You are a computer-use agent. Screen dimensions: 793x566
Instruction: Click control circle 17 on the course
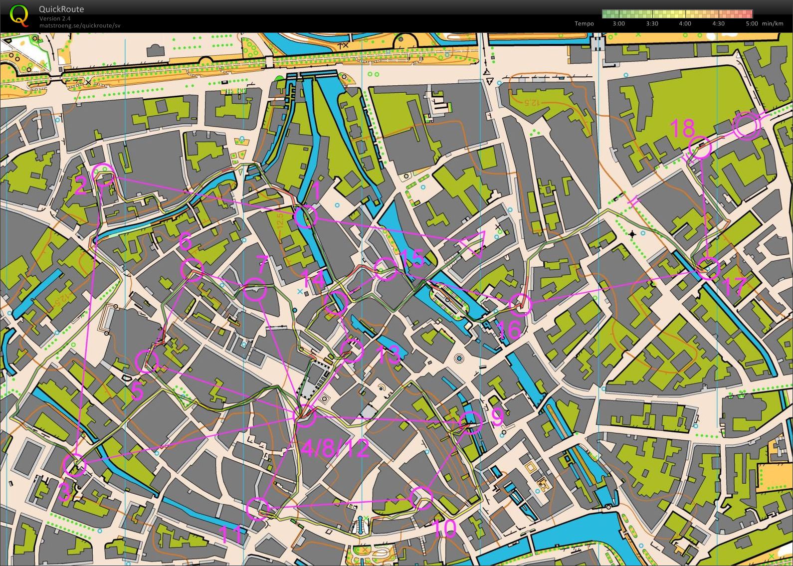(708, 268)
